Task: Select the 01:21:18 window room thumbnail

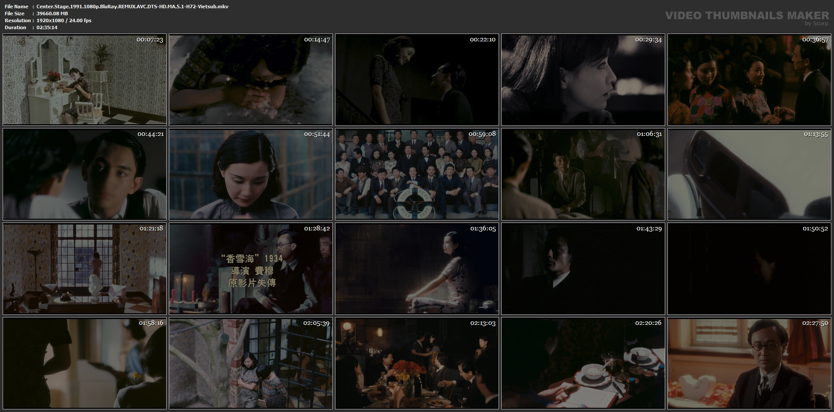Action: coord(84,269)
